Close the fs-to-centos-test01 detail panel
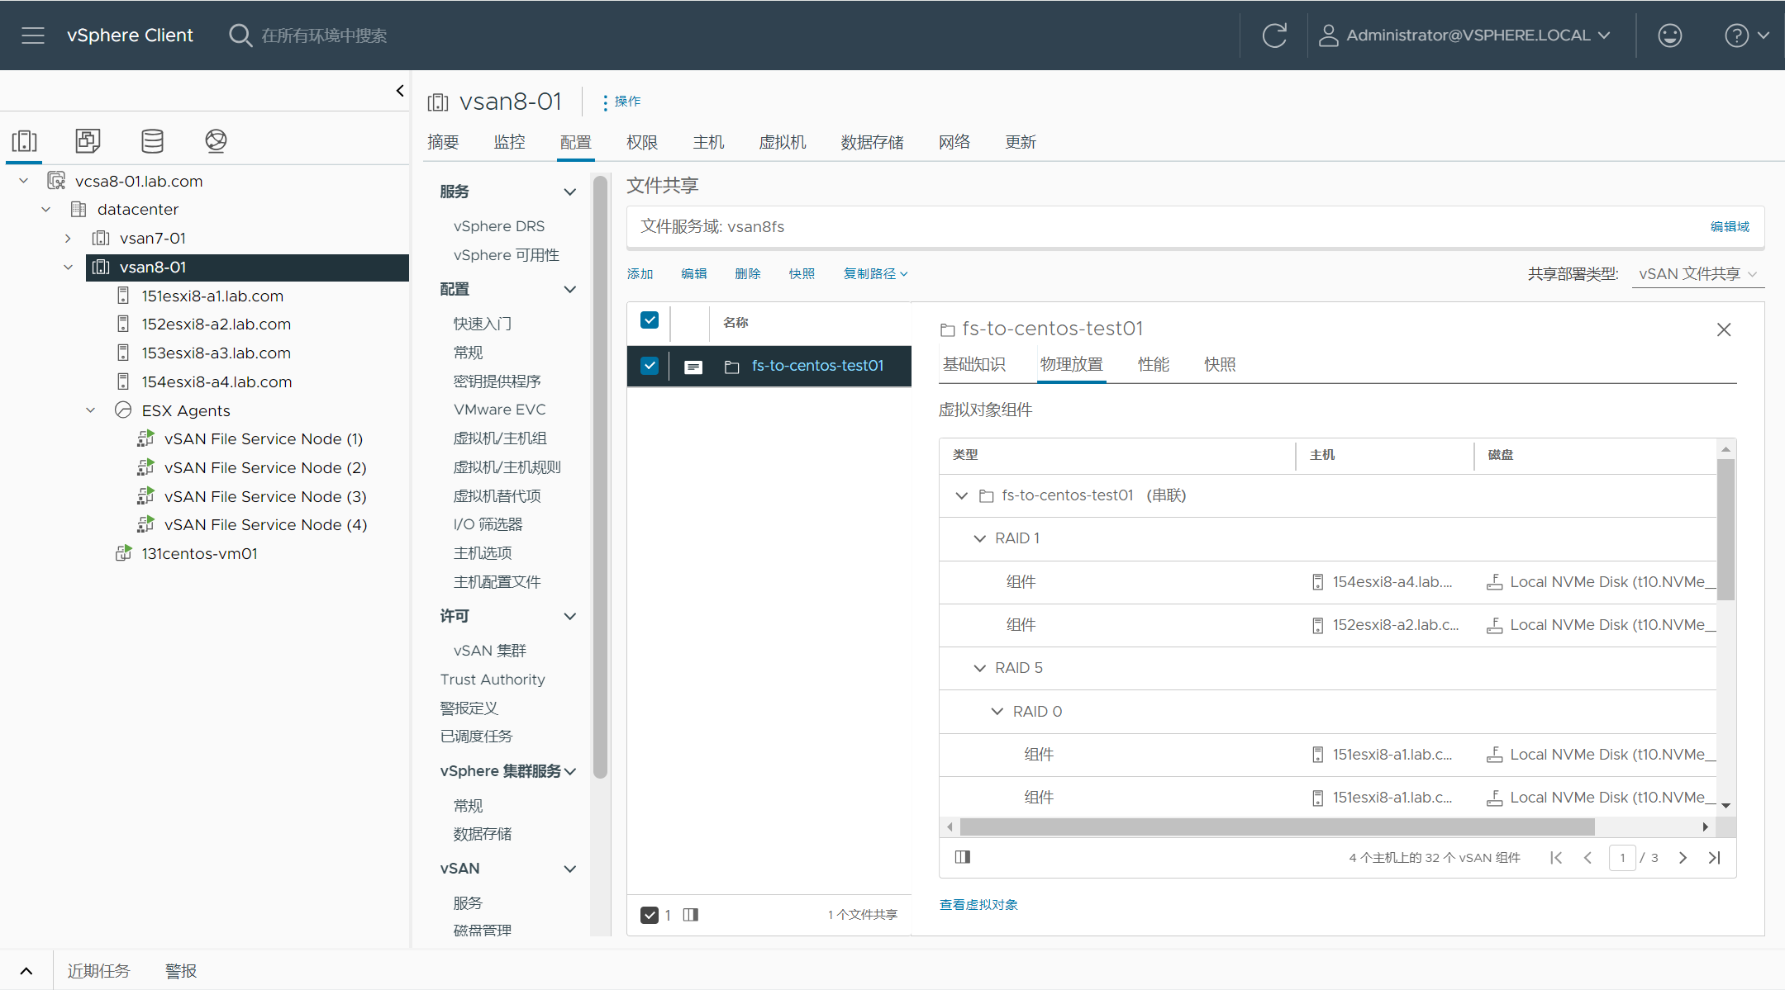 click(x=1724, y=329)
